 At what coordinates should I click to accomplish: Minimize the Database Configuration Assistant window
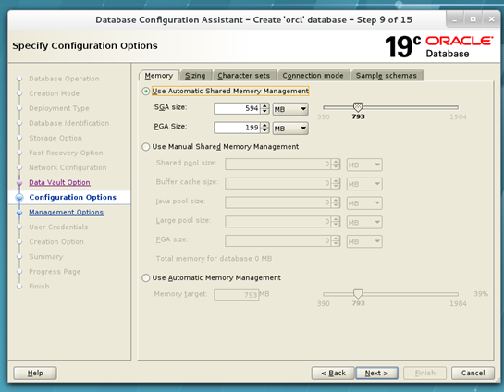point(455,19)
